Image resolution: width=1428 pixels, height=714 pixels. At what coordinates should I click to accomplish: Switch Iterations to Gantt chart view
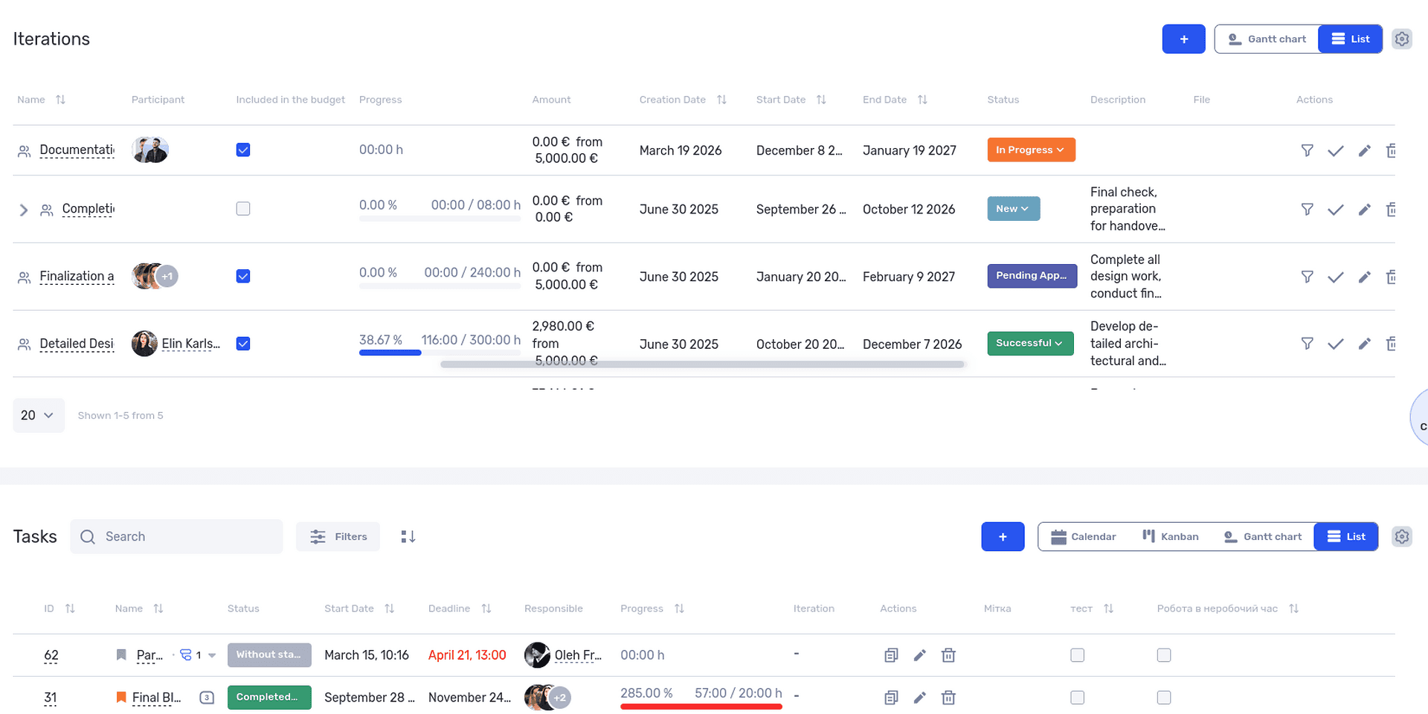[x=1267, y=39]
